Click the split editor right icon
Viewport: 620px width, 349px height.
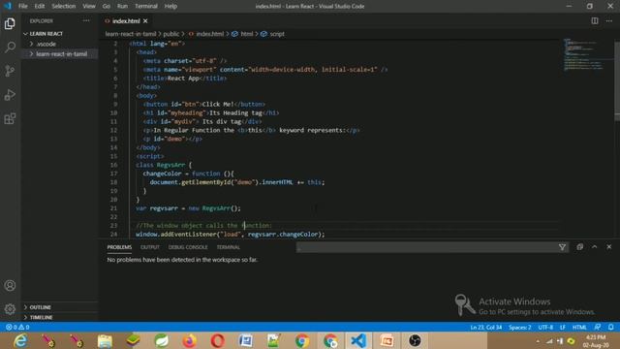click(x=595, y=21)
